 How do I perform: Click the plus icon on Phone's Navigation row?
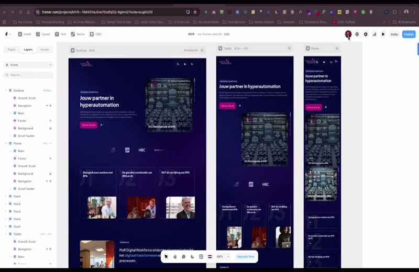tap(47, 181)
